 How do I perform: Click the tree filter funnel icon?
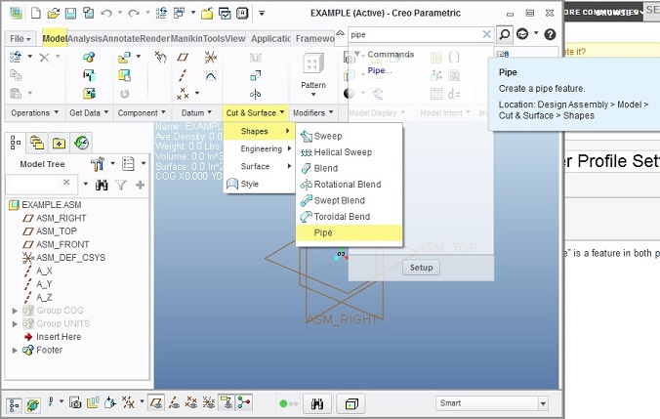click(x=121, y=185)
